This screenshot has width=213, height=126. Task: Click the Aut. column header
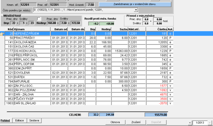point(170,29)
